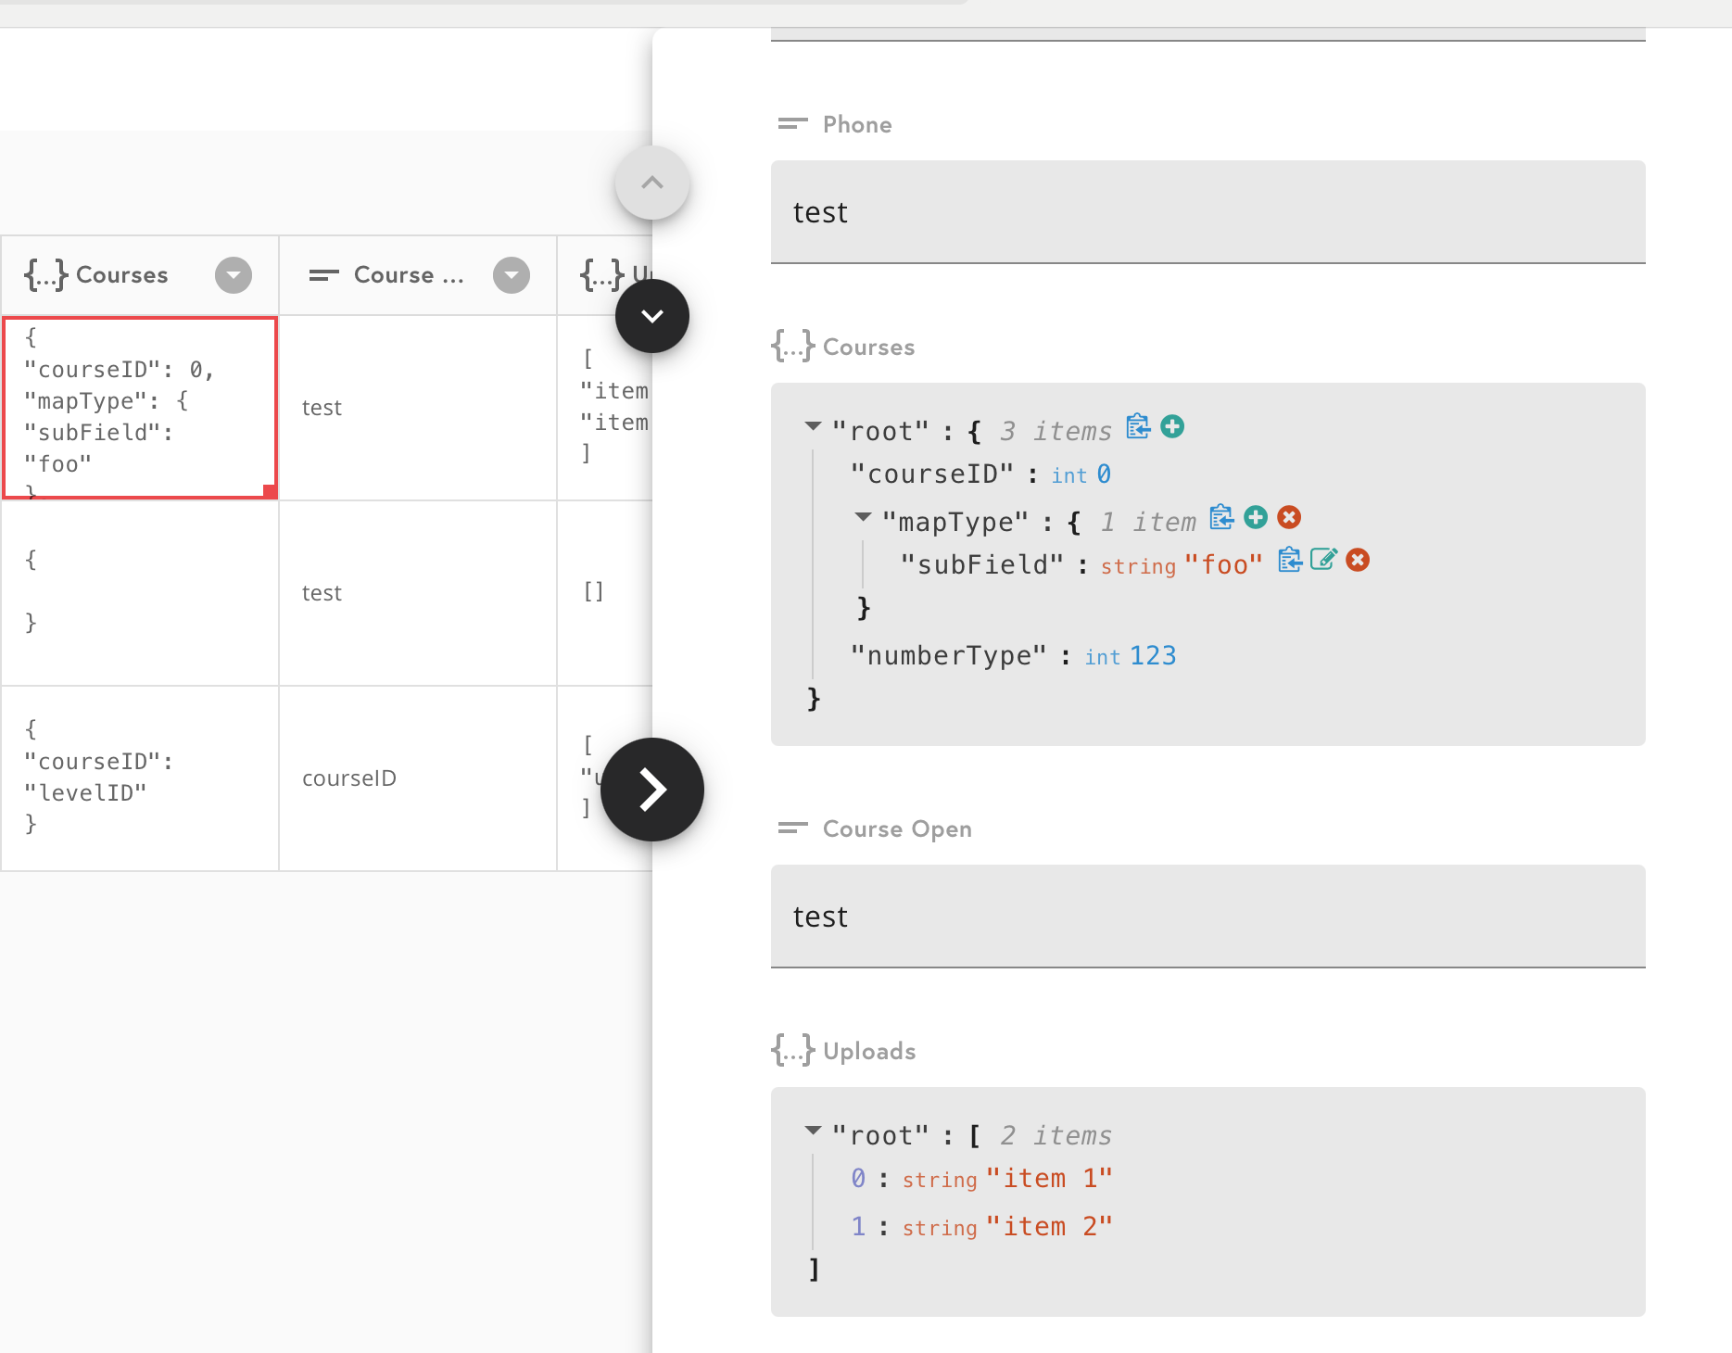Click the Course Open text input

(x=1205, y=917)
